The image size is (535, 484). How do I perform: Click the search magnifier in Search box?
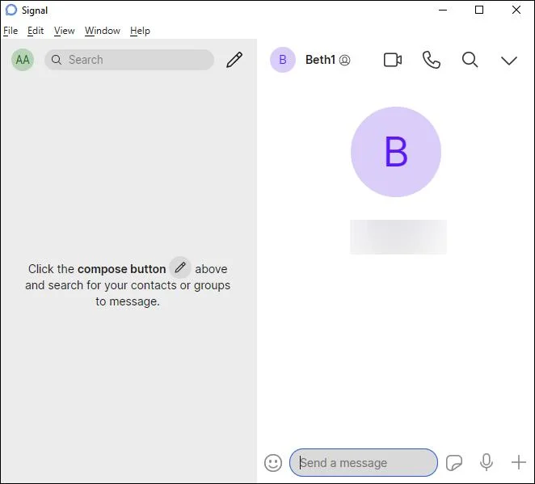coord(57,60)
